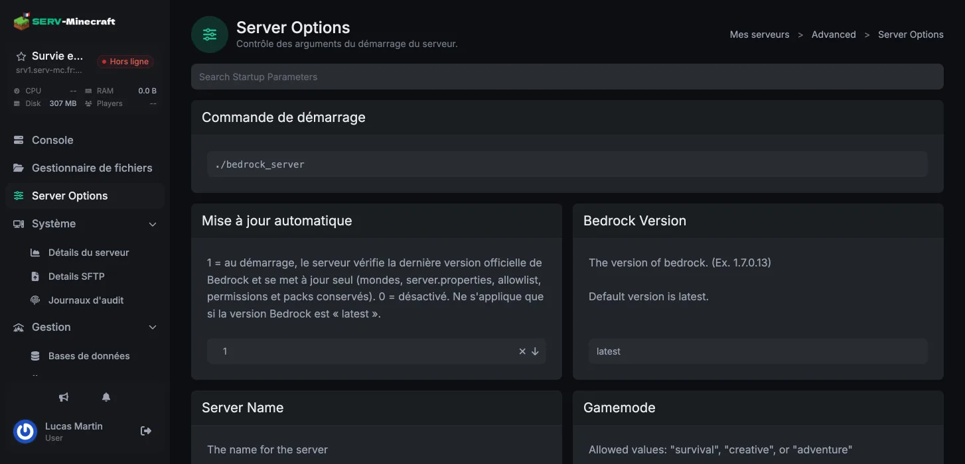
Task: Click the Advanced breadcrumb
Action: click(x=834, y=34)
